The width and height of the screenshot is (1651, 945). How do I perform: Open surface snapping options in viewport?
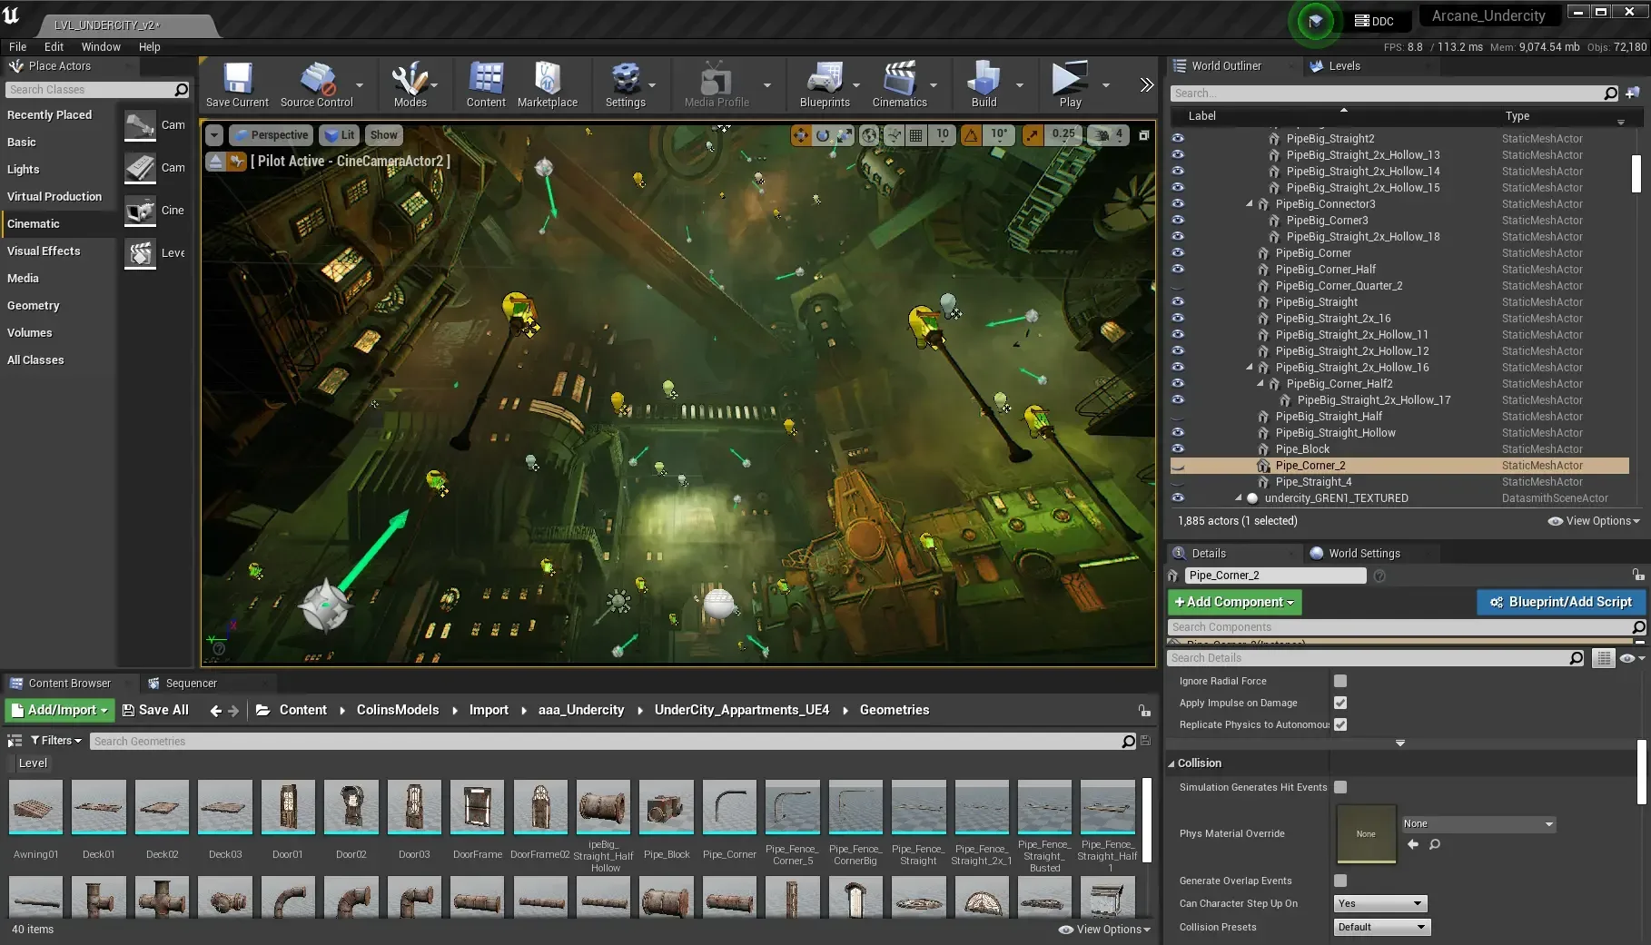[x=894, y=135]
